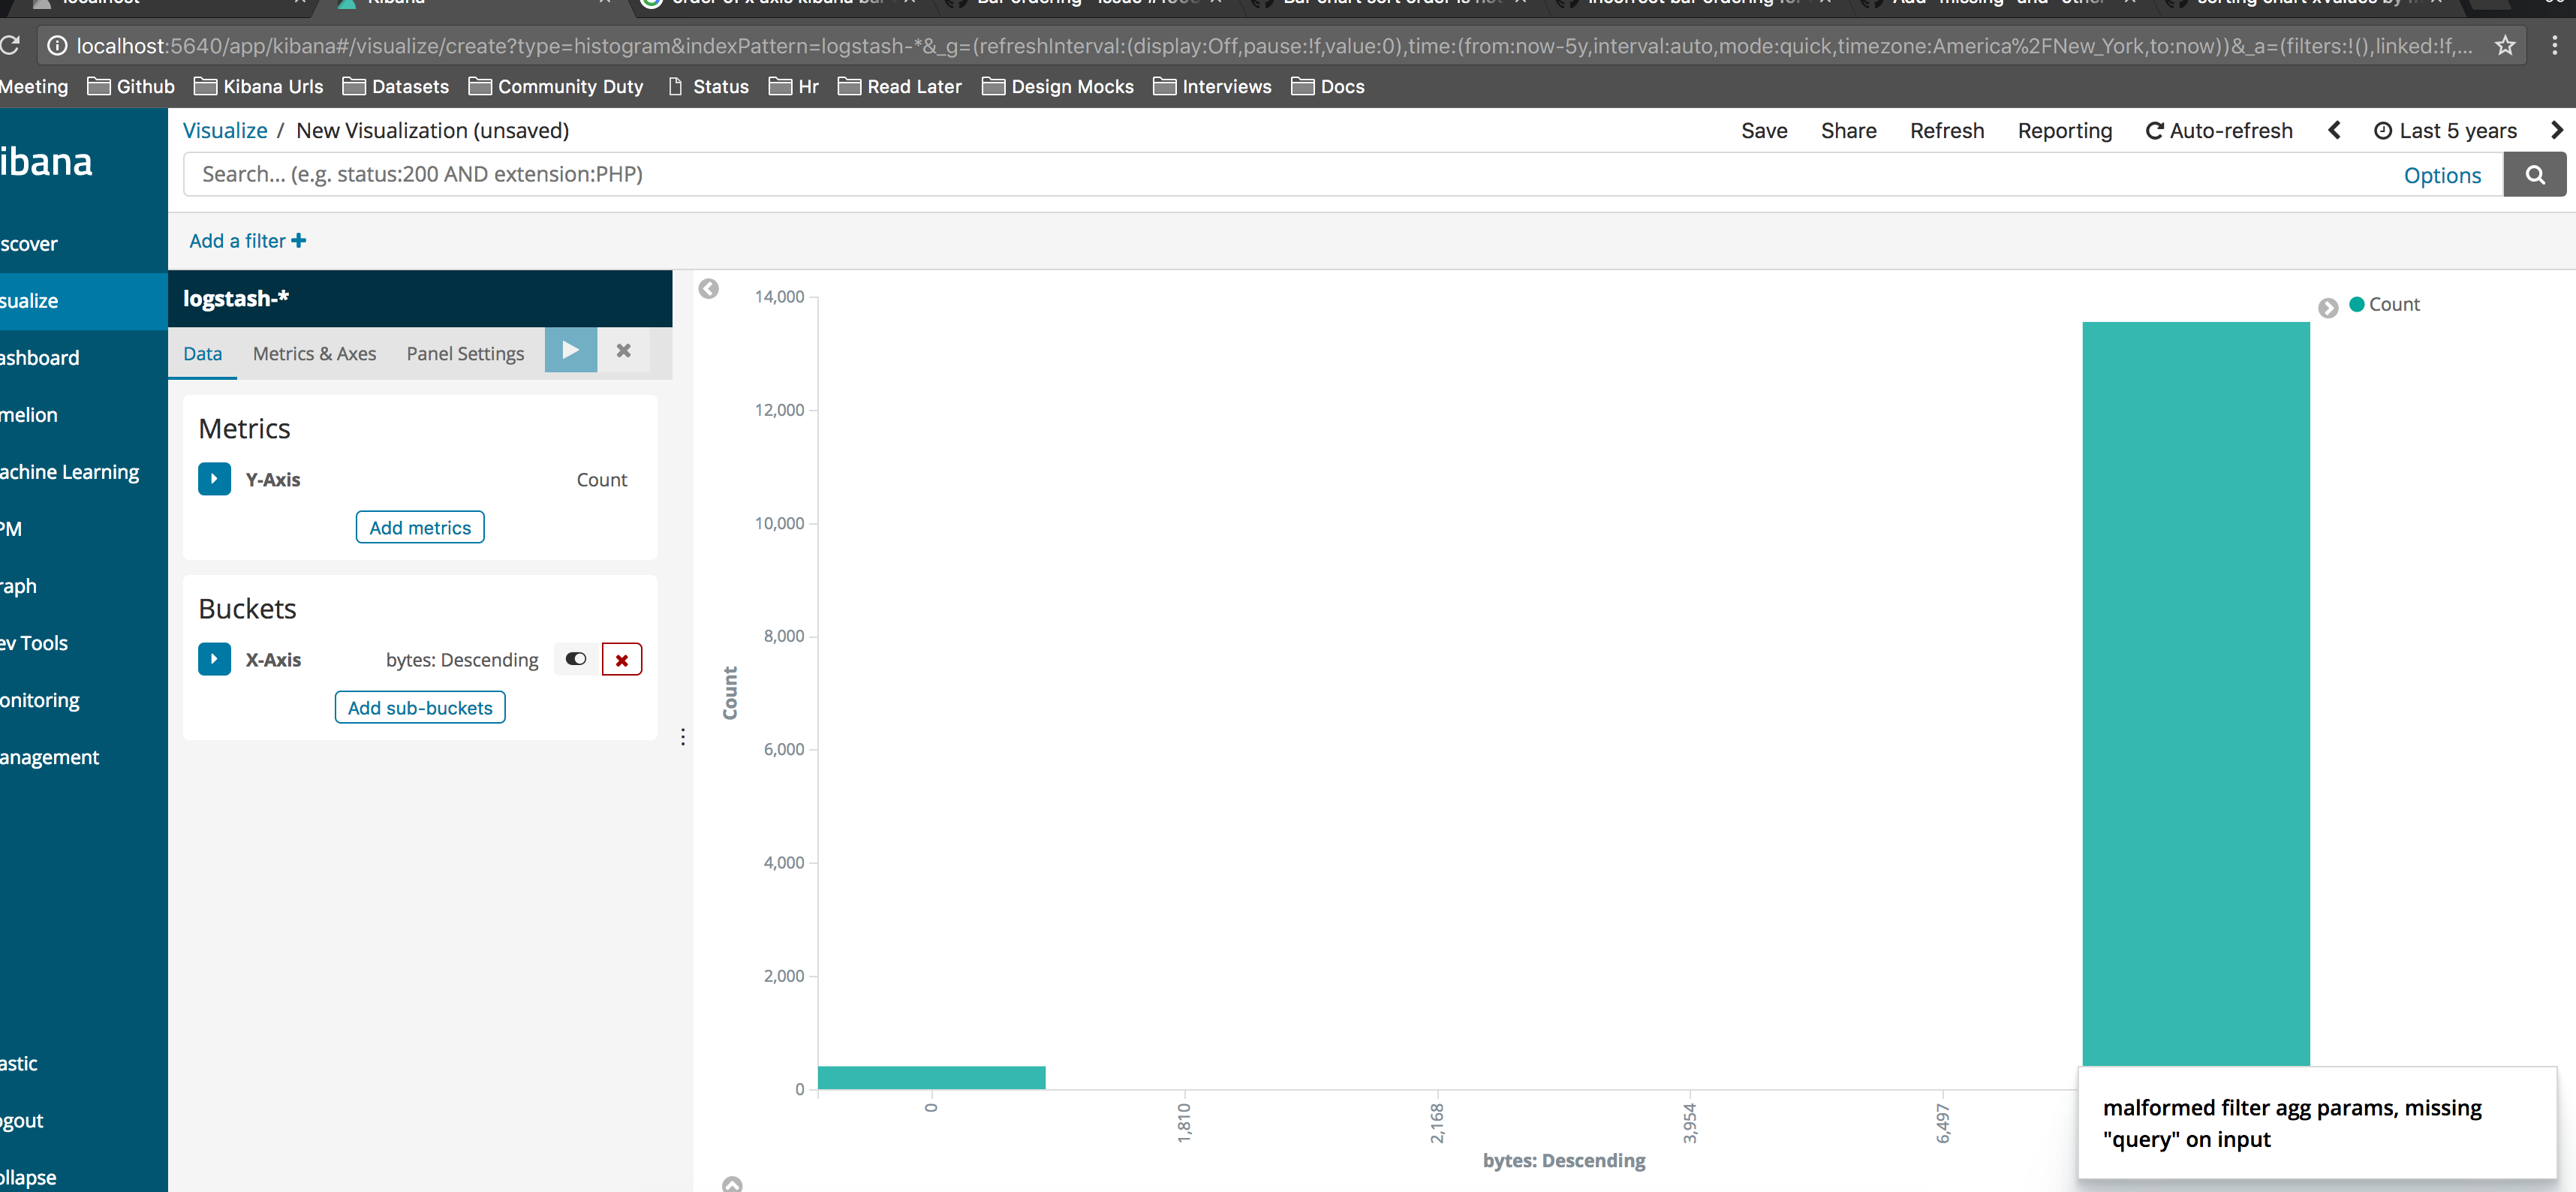Expand the Y-Axis metric settings
The height and width of the screenshot is (1192, 2576).
point(214,479)
